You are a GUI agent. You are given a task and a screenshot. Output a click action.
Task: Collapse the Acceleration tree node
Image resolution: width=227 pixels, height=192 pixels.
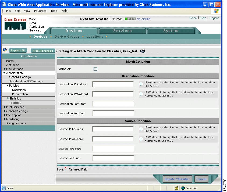5,73
